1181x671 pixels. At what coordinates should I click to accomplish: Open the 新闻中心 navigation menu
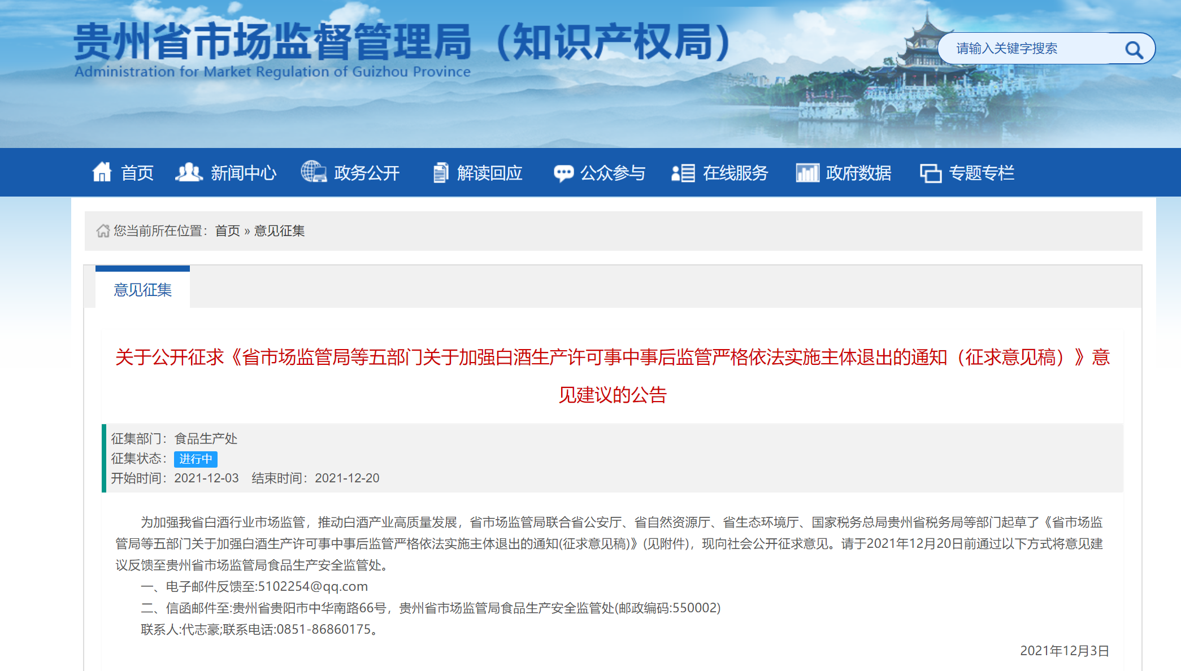click(244, 173)
